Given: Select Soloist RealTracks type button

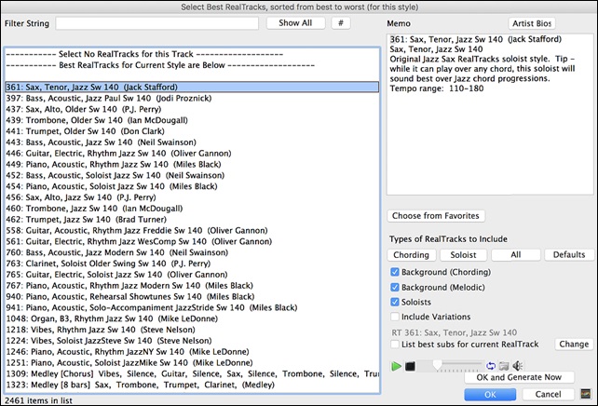Looking at the screenshot, I should pyautogui.click(x=463, y=255).
